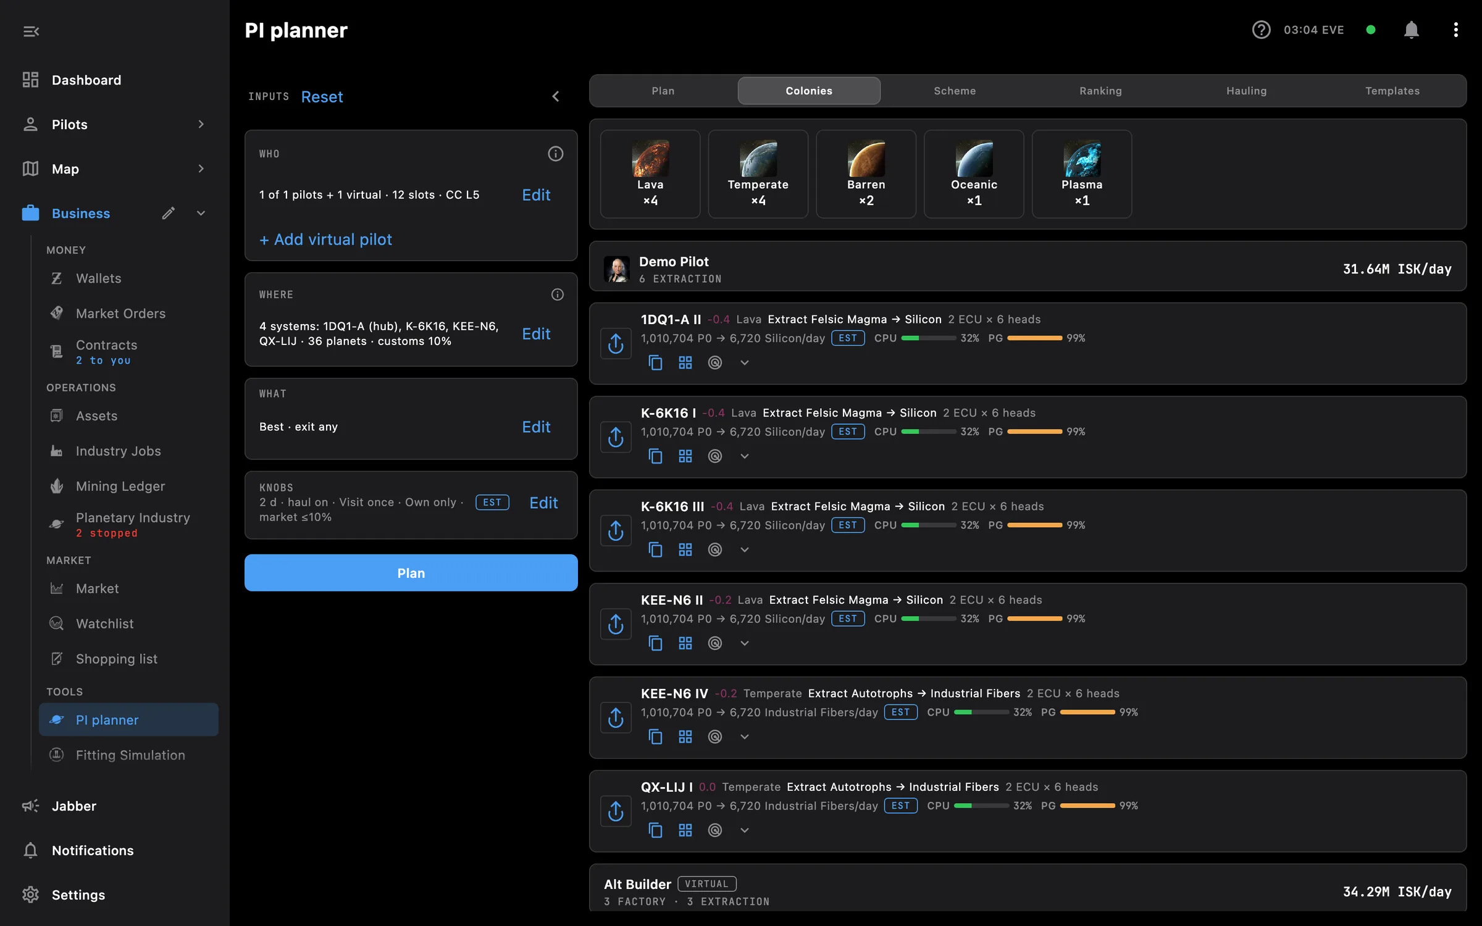Image resolution: width=1482 pixels, height=926 pixels.
Task: Open the grid icon for K-6K16 III
Action: [x=685, y=549]
